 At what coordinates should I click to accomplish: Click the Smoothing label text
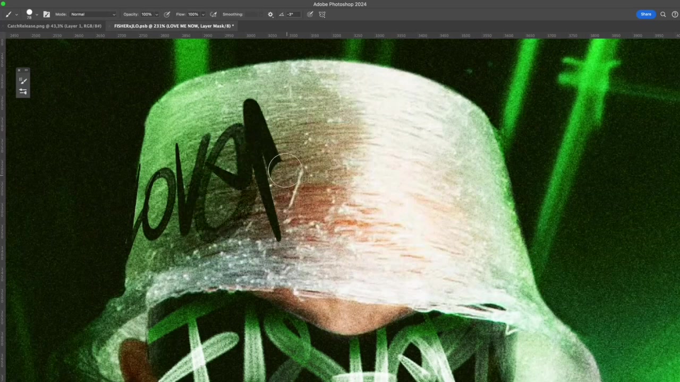[x=233, y=14]
